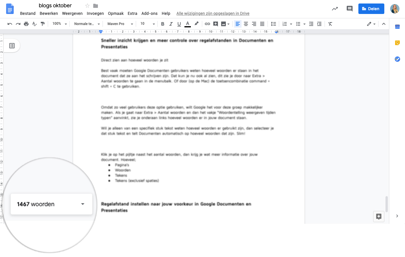Toggle bold formatting
This screenshot has height=257, width=405.
(x=163, y=24)
